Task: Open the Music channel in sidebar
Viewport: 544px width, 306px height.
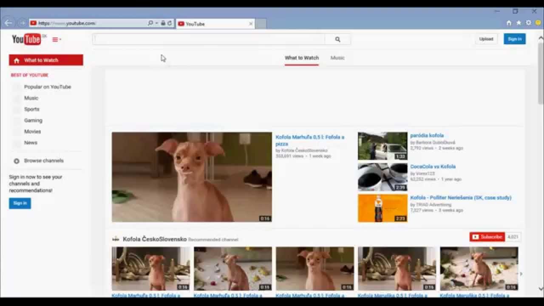Action: click(x=31, y=98)
